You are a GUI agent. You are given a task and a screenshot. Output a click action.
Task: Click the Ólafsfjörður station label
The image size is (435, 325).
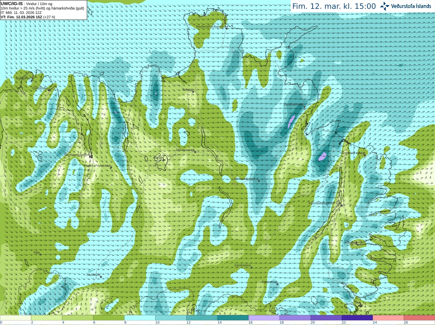40,88
